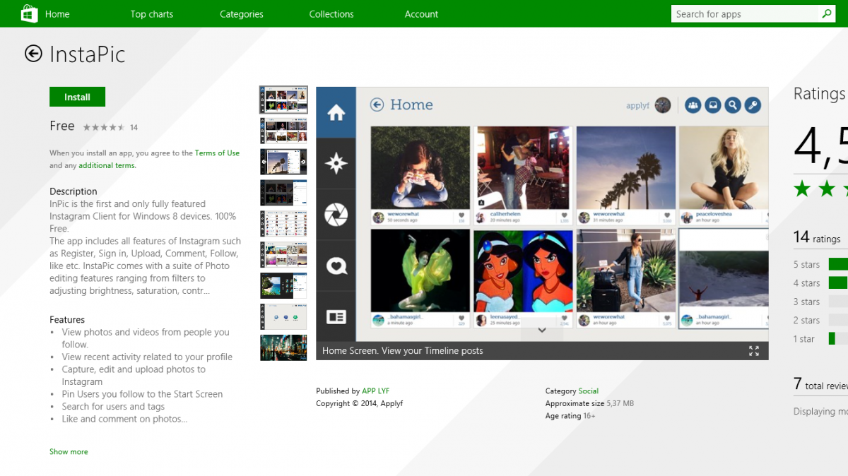Expand screenshot to full screen
848x476 pixels.
754,351
